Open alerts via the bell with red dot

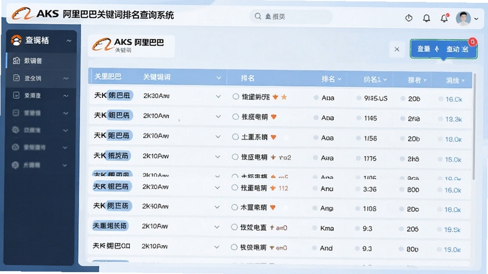pos(445,18)
